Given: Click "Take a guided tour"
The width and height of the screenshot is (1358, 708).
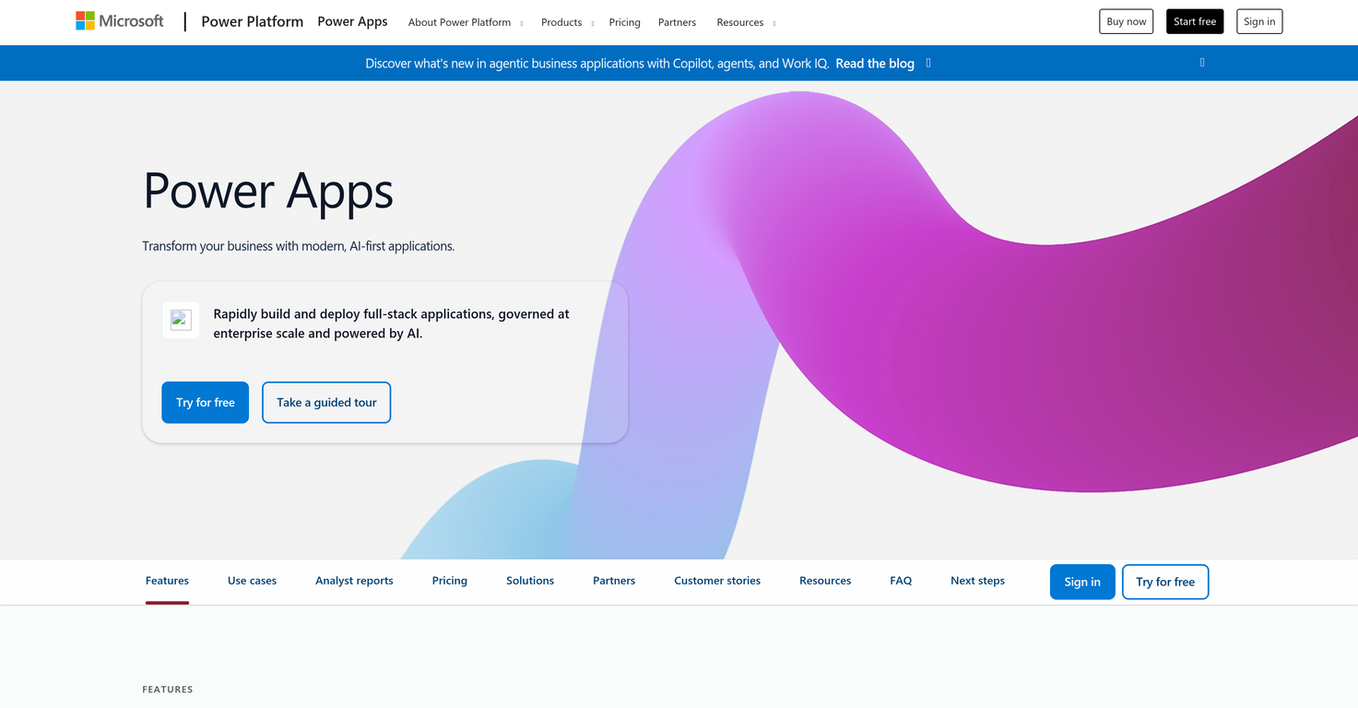Looking at the screenshot, I should click(325, 402).
